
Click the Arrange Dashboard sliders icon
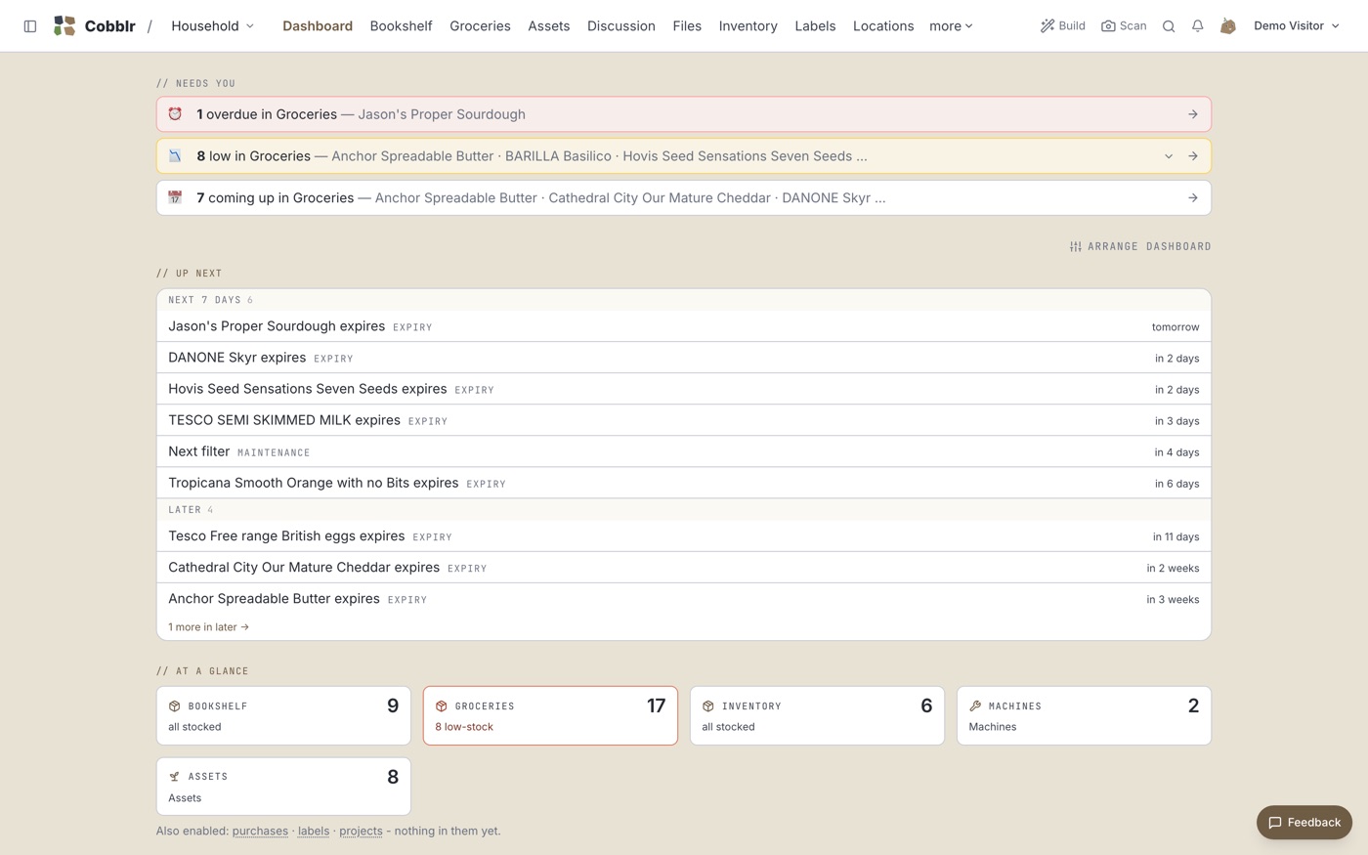pos(1076,246)
